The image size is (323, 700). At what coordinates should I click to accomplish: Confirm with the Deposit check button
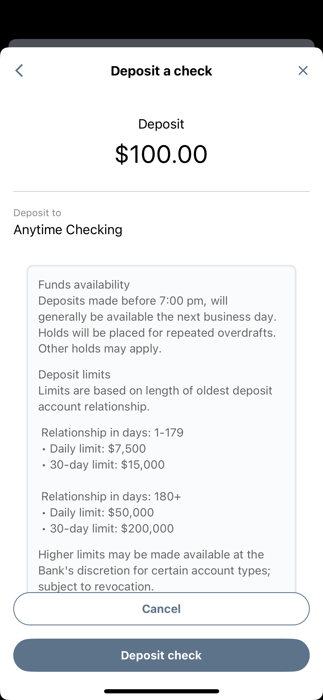point(161,655)
